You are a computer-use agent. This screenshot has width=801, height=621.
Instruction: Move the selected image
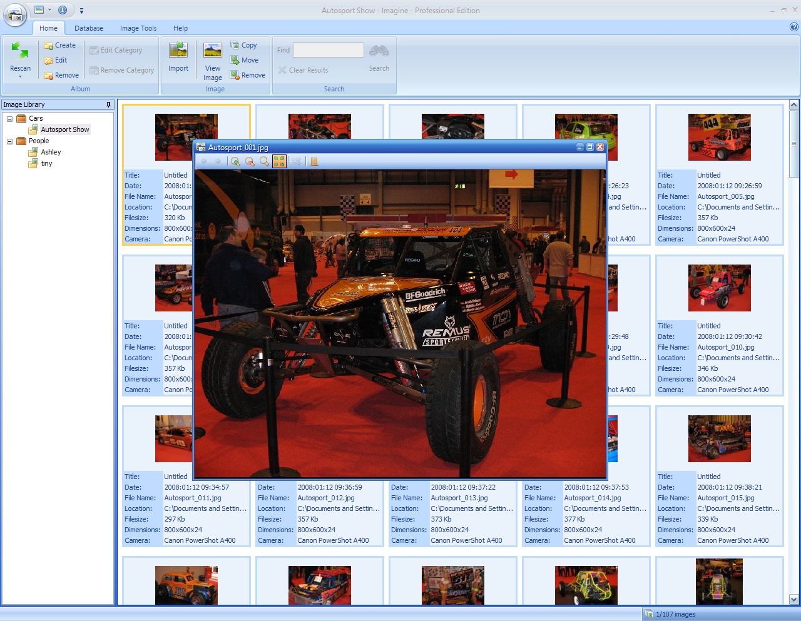[244, 60]
